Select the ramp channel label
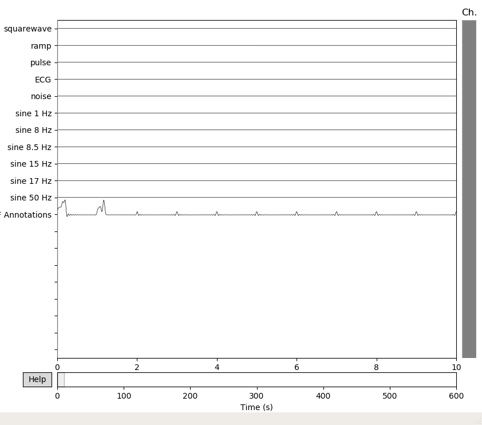 [41, 46]
